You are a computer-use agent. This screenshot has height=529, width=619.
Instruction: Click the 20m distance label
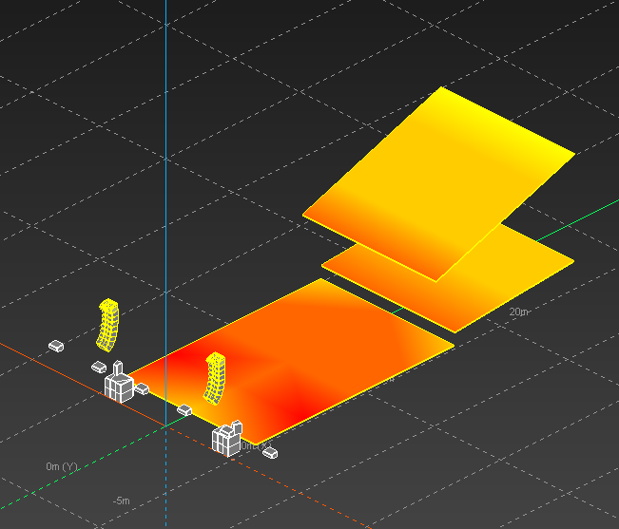(x=518, y=312)
